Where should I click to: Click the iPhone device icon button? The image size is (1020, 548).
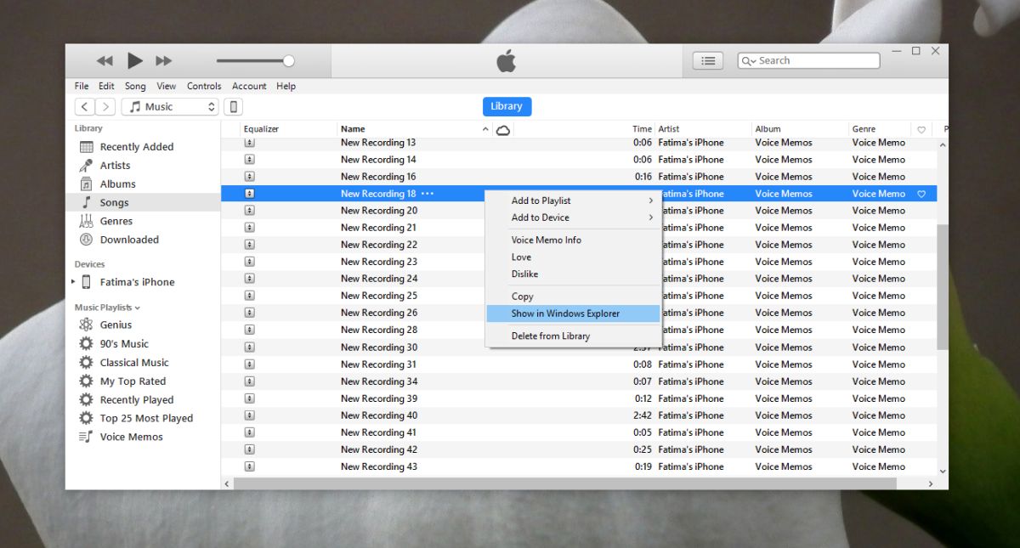233,106
